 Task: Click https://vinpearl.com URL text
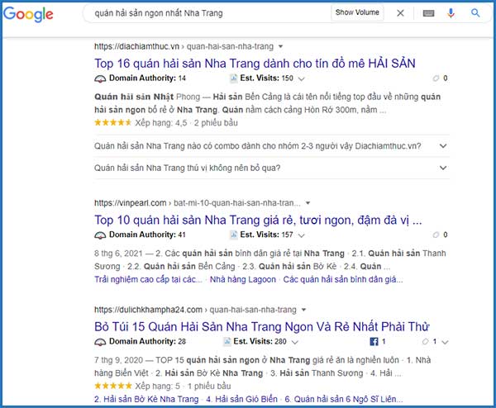pyautogui.click(x=130, y=203)
